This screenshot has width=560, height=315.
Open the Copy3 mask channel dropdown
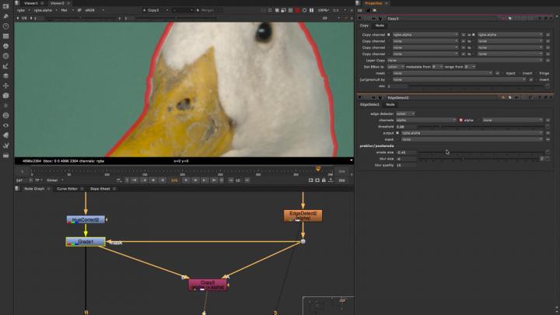pos(443,73)
